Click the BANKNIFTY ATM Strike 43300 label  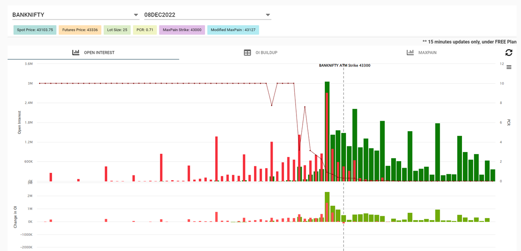(x=344, y=66)
